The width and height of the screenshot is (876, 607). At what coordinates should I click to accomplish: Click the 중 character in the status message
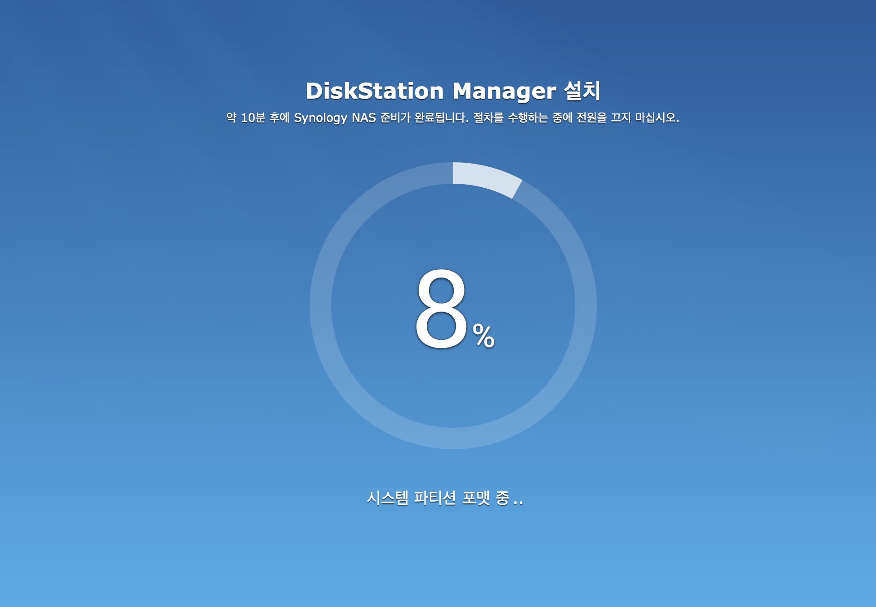pos(502,498)
